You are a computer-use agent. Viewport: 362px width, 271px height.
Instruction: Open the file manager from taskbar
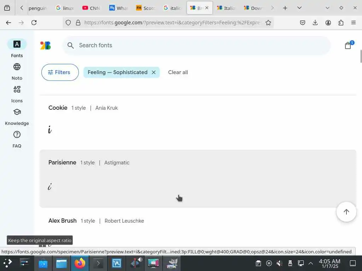coord(62,263)
